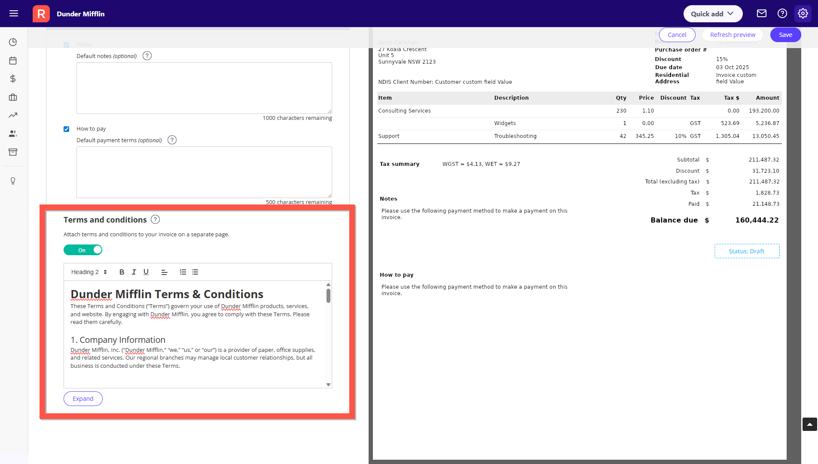Open the settings gear icon
The image size is (818, 464).
coord(803,13)
